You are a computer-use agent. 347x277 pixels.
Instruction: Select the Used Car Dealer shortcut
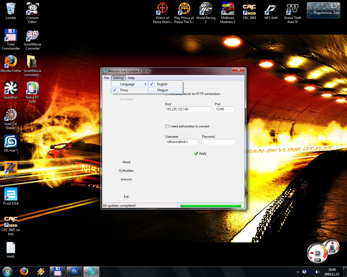[11, 119]
